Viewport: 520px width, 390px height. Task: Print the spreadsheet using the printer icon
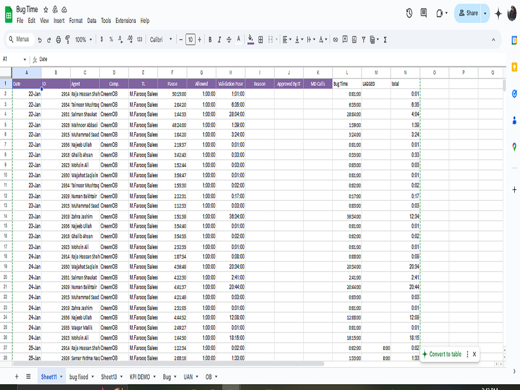(58, 40)
